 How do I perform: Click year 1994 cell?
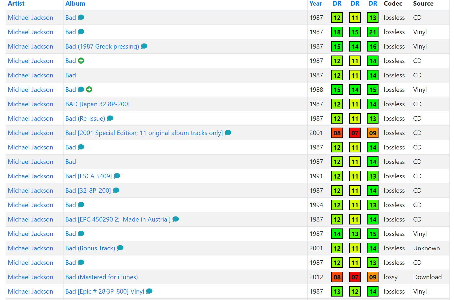click(316, 205)
